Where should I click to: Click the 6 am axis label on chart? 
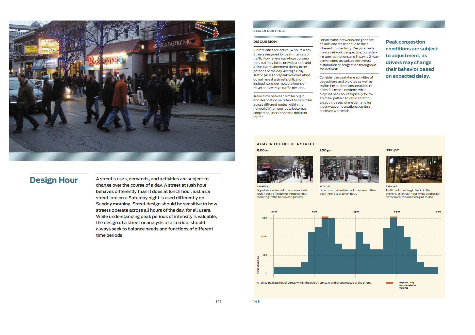coord(315,212)
